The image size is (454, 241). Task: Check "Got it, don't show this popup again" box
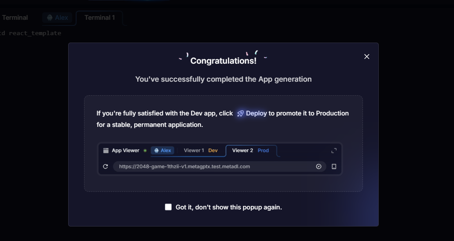(168, 207)
